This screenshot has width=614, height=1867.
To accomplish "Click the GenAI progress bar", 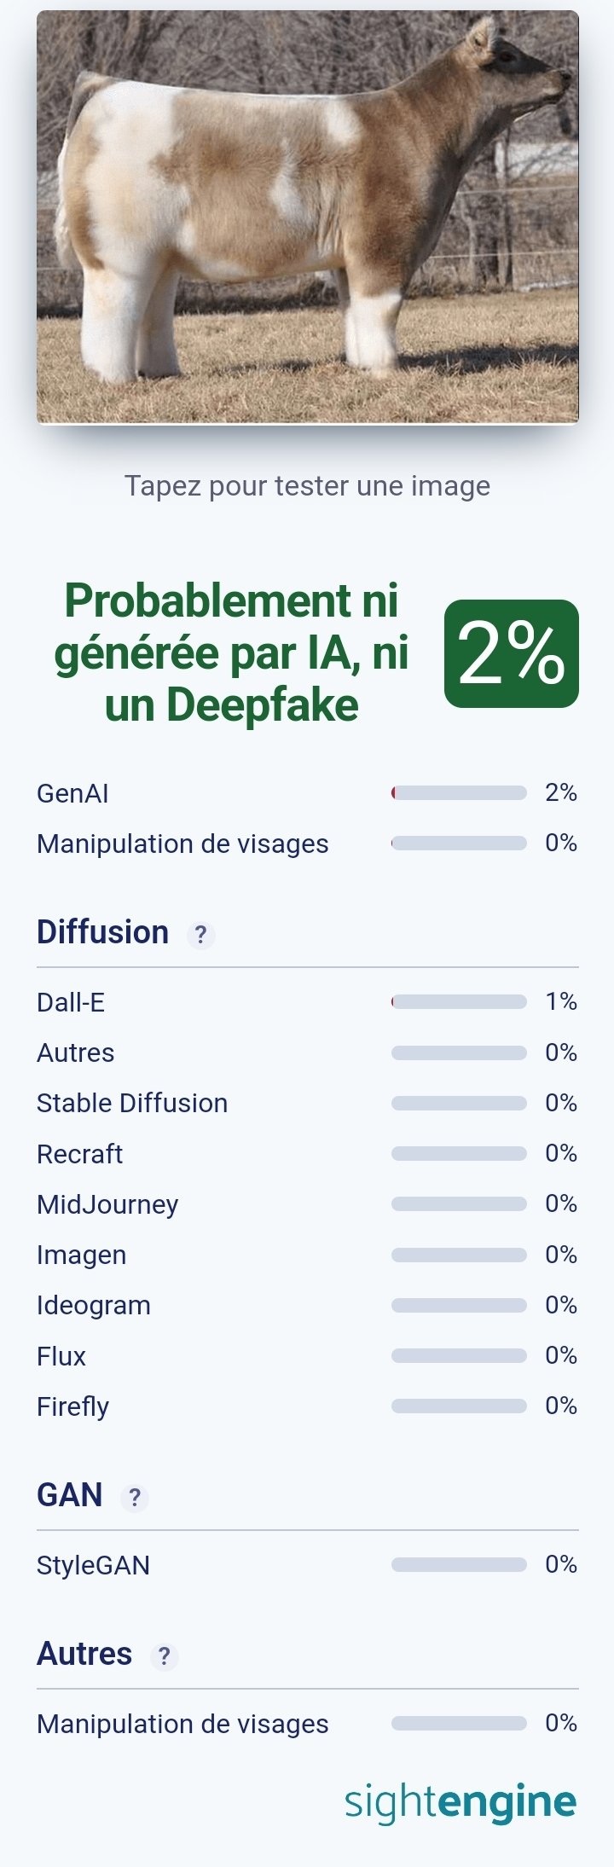I will pos(459,793).
